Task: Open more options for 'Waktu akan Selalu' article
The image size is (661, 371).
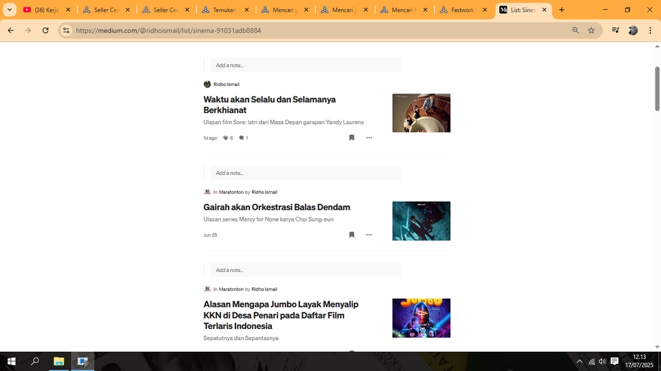Action: pos(369,138)
